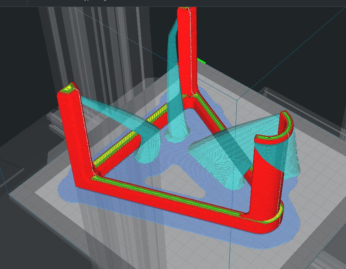Click the cyan support column in the center
346x269 pixels.
[x=176, y=88]
